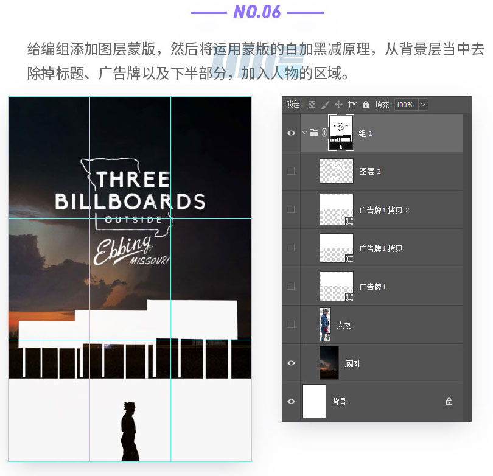
Task: Show layer 图层 2 via visibility box
Action: (x=291, y=171)
